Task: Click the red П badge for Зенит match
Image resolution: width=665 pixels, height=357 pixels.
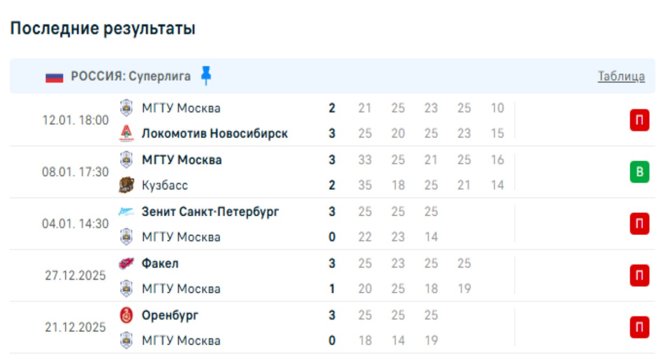Action: tap(639, 224)
